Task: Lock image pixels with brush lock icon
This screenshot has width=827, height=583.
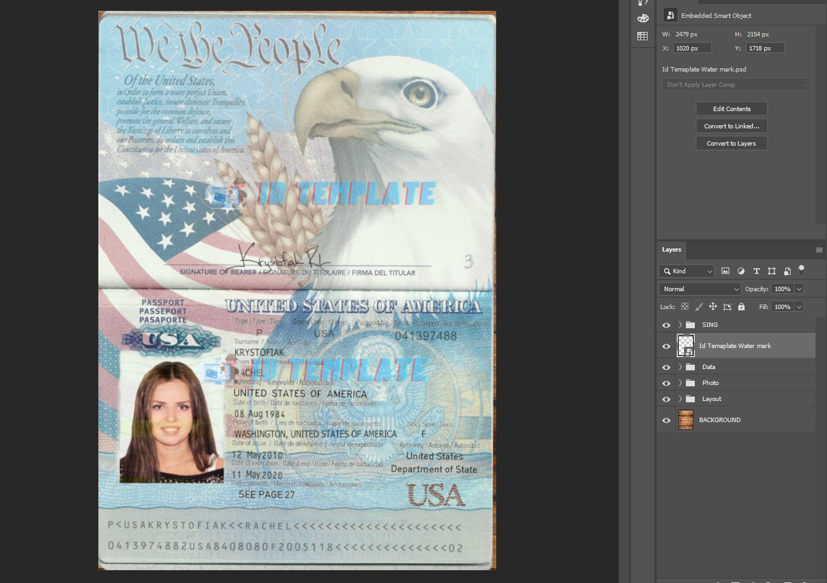Action: click(x=699, y=307)
